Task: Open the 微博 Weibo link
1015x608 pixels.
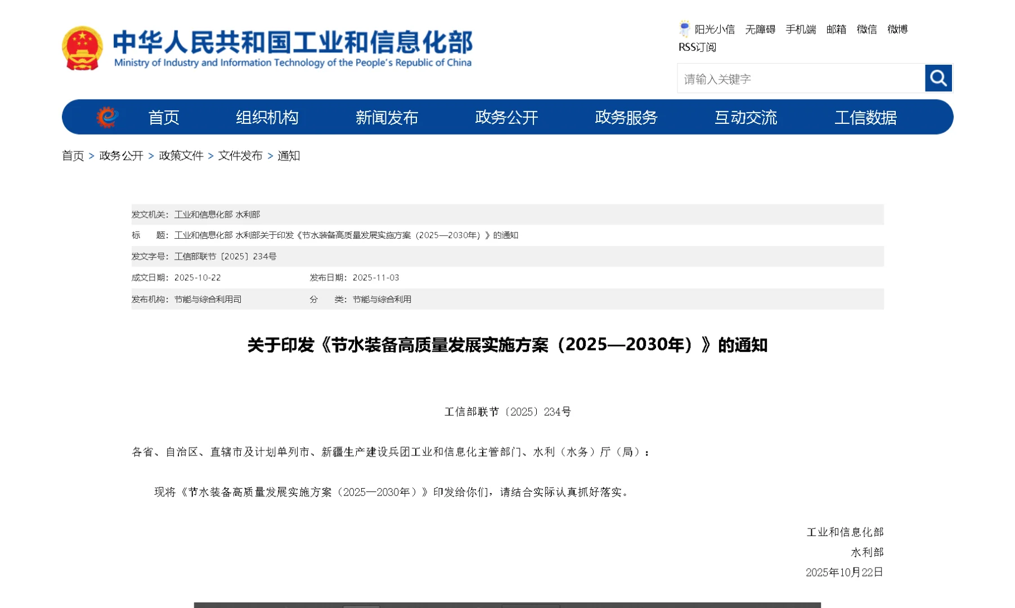Action: [898, 29]
